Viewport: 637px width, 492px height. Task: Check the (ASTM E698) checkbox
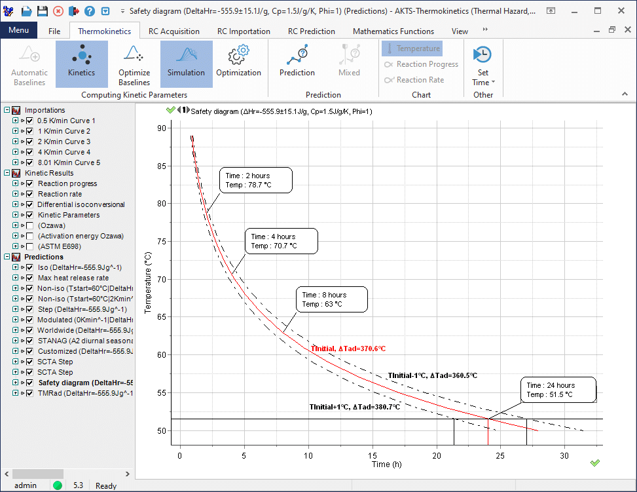29,246
